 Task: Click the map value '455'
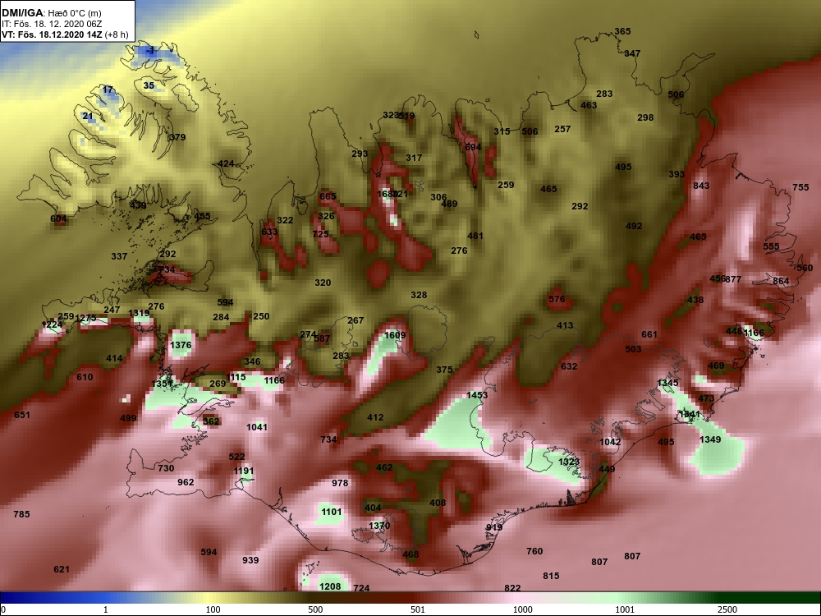click(202, 216)
